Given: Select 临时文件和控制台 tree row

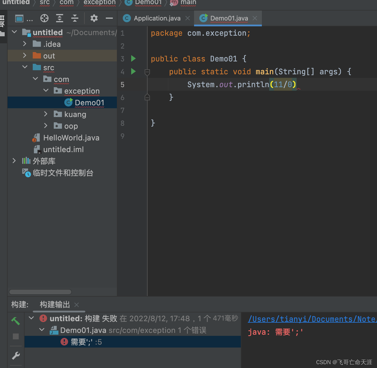Looking at the screenshot, I should click(63, 173).
